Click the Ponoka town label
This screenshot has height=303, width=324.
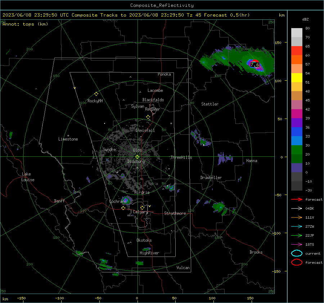coord(164,74)
